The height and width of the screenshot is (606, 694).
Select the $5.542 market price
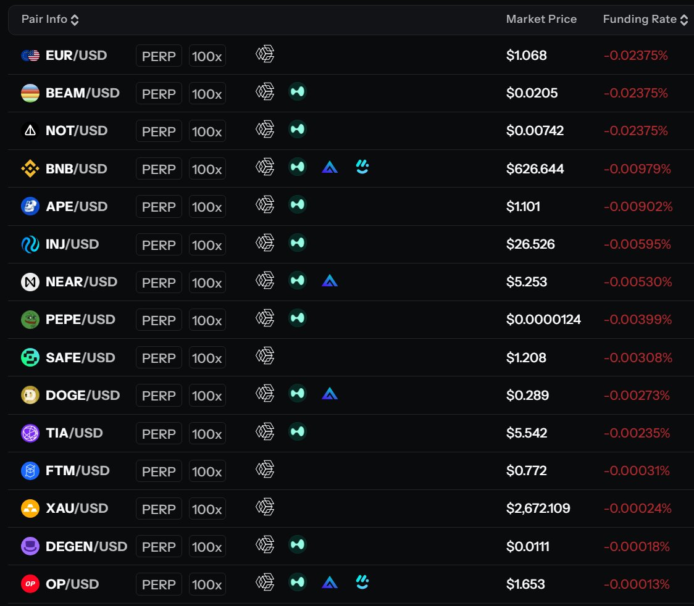527,433
